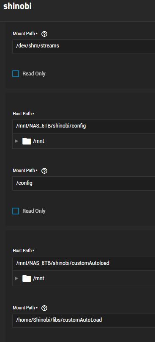Expand the /mnt tree beneath shinobi/config host path
155x342 pixels.
click(16, 141)
